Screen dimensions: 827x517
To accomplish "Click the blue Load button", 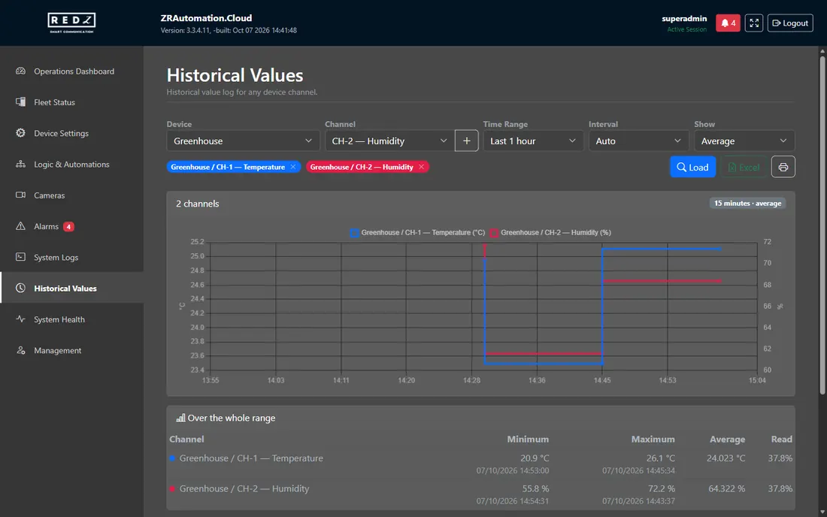I will 692,167.
